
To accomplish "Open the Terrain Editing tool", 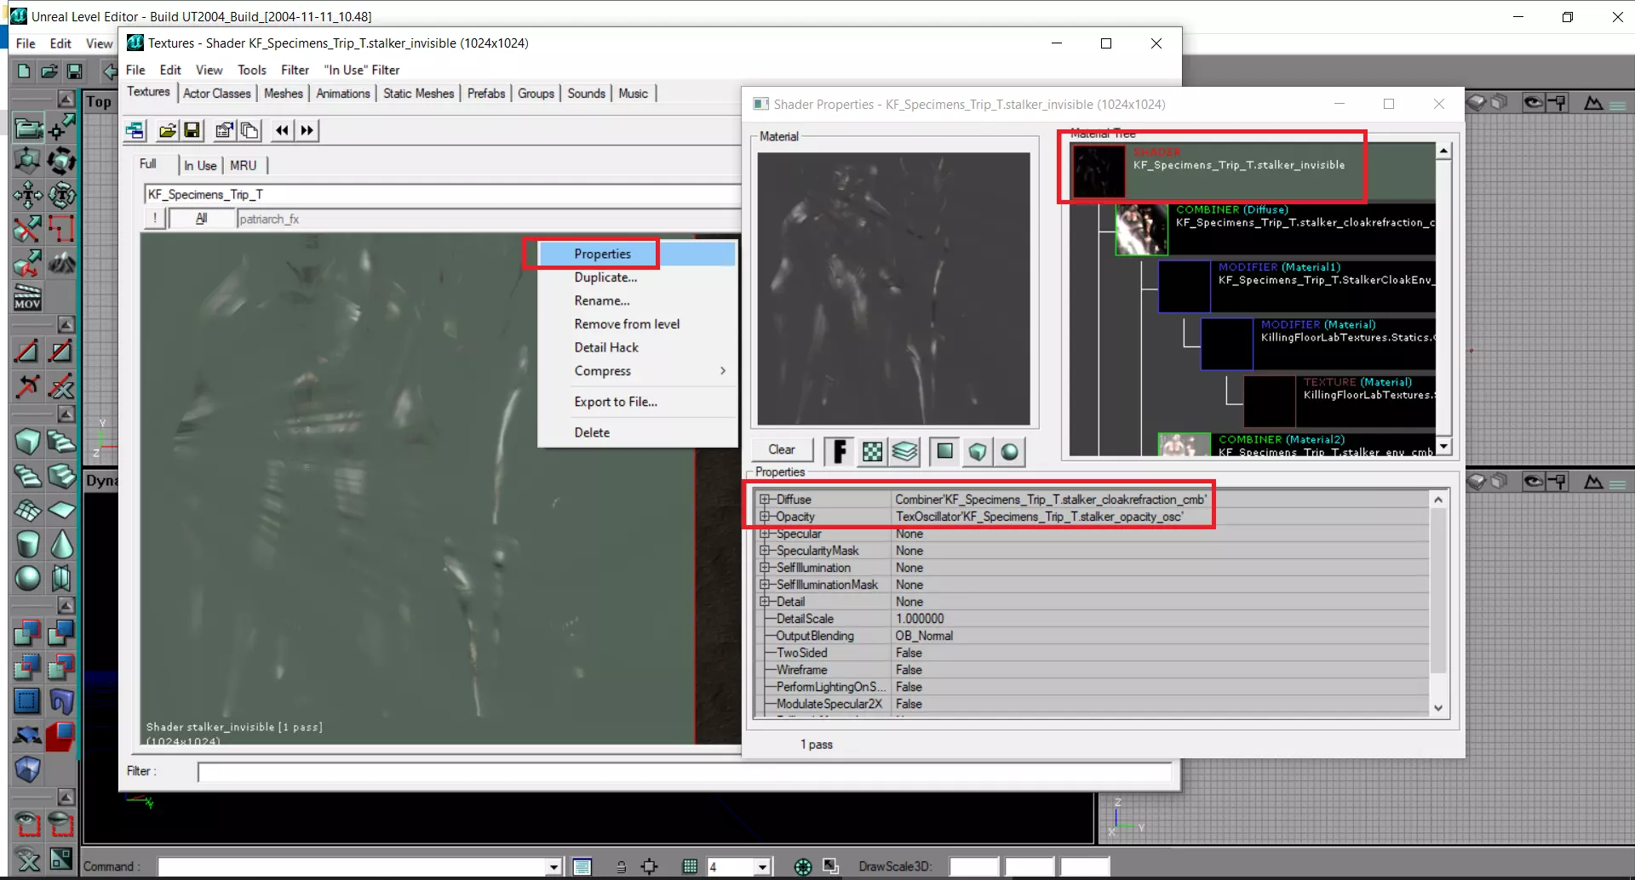I will 61,263.
